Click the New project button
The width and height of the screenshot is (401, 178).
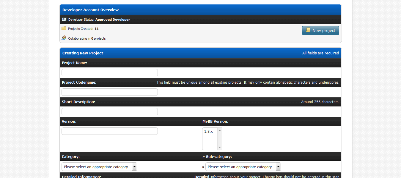click(x=320, y=30)
